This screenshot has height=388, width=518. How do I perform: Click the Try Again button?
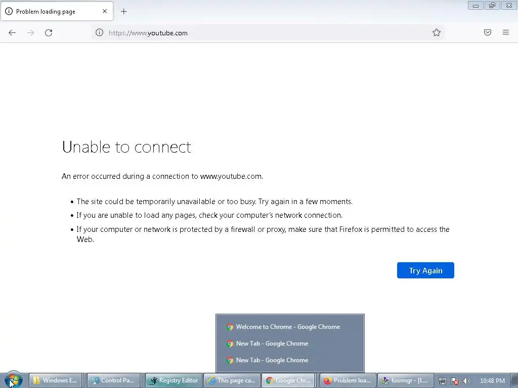[x=425, y=270]
